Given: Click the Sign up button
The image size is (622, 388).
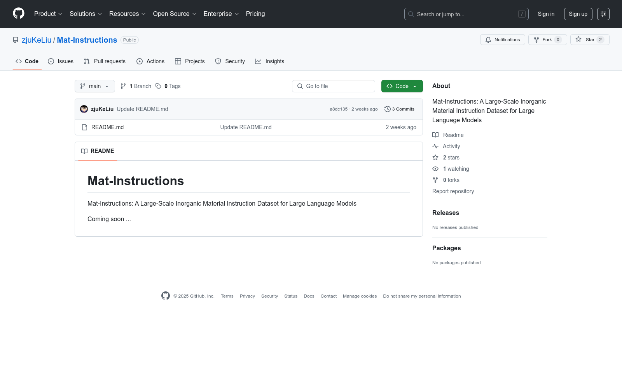Looking at the screenshot, I should [578, 14].
